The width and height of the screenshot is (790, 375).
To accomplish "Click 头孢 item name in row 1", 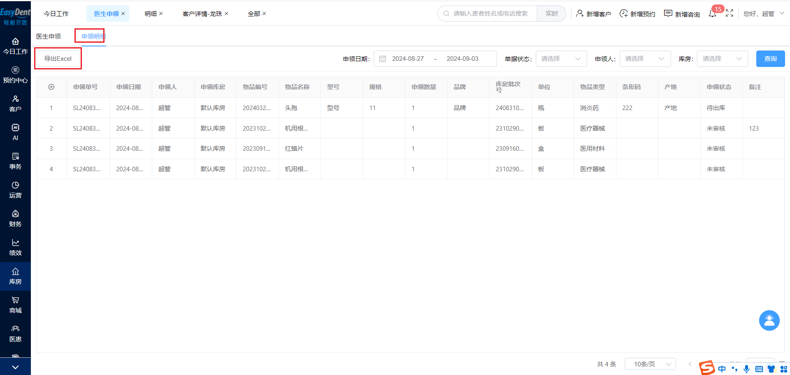I will coord(291,108).
